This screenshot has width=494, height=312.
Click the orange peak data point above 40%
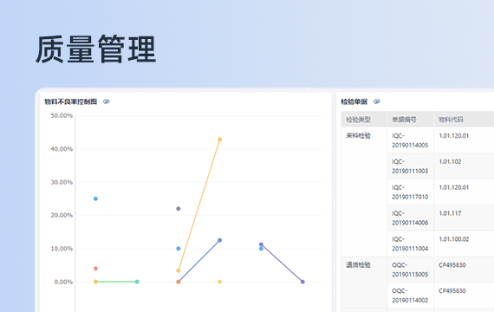(x=219, y=140)
